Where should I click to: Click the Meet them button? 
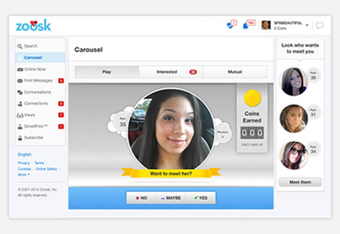tap(300, 182)
